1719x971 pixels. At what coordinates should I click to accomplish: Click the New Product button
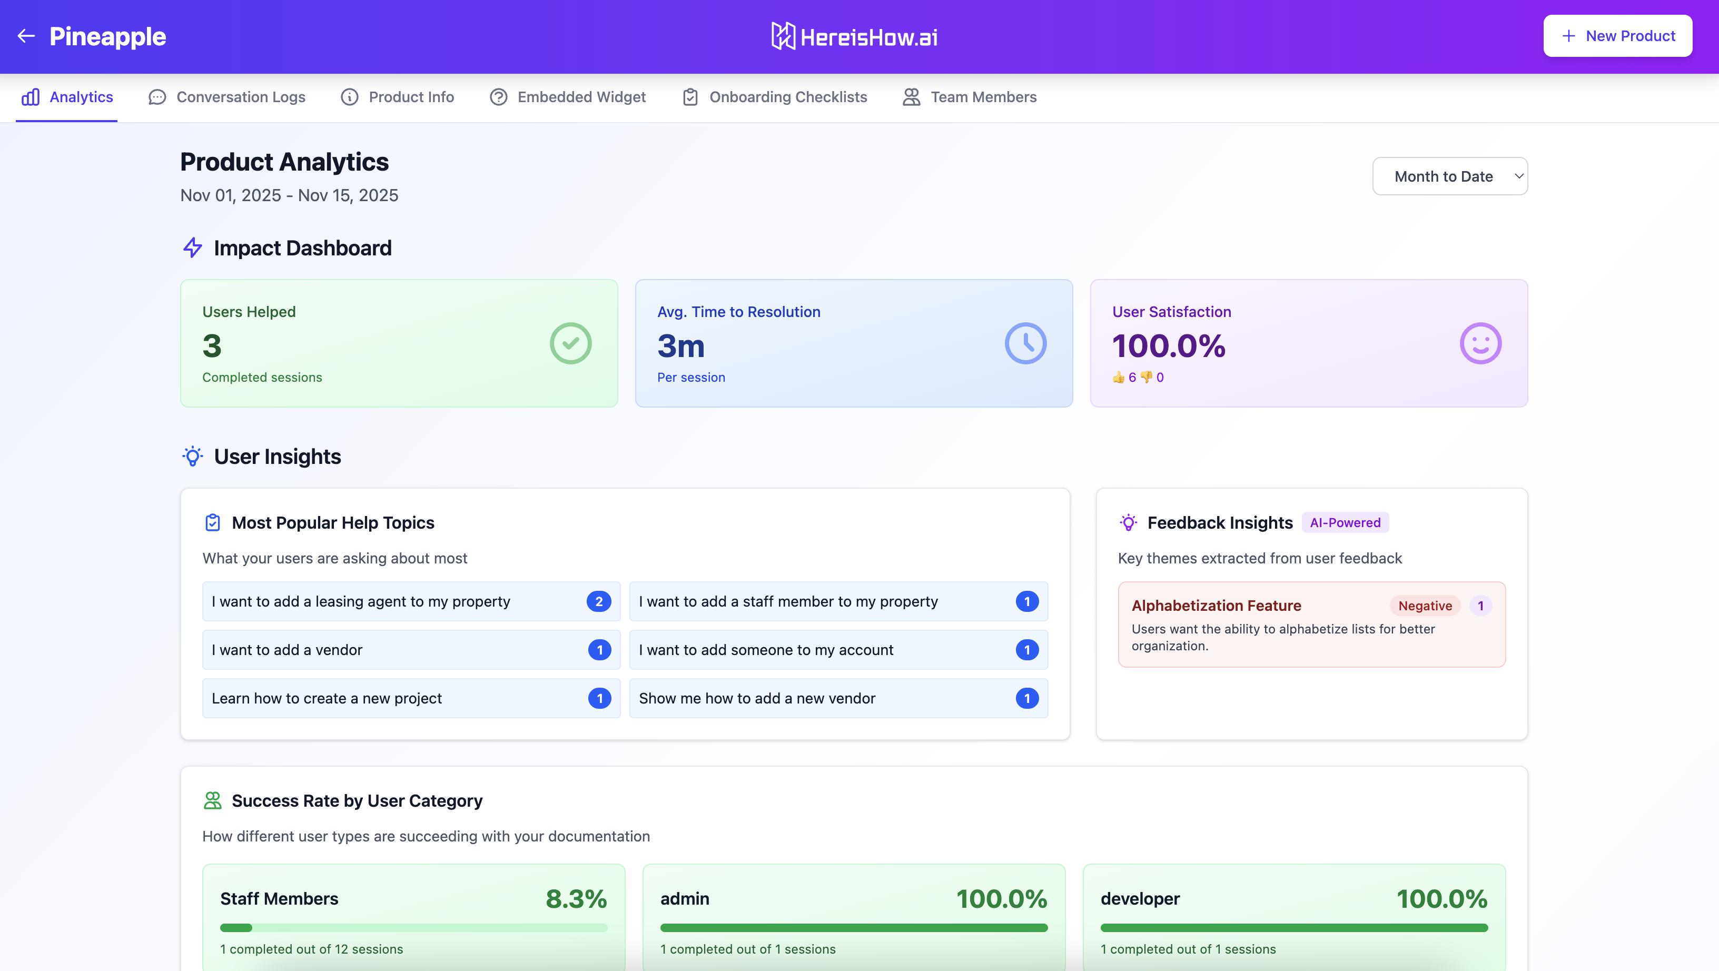1617,35
